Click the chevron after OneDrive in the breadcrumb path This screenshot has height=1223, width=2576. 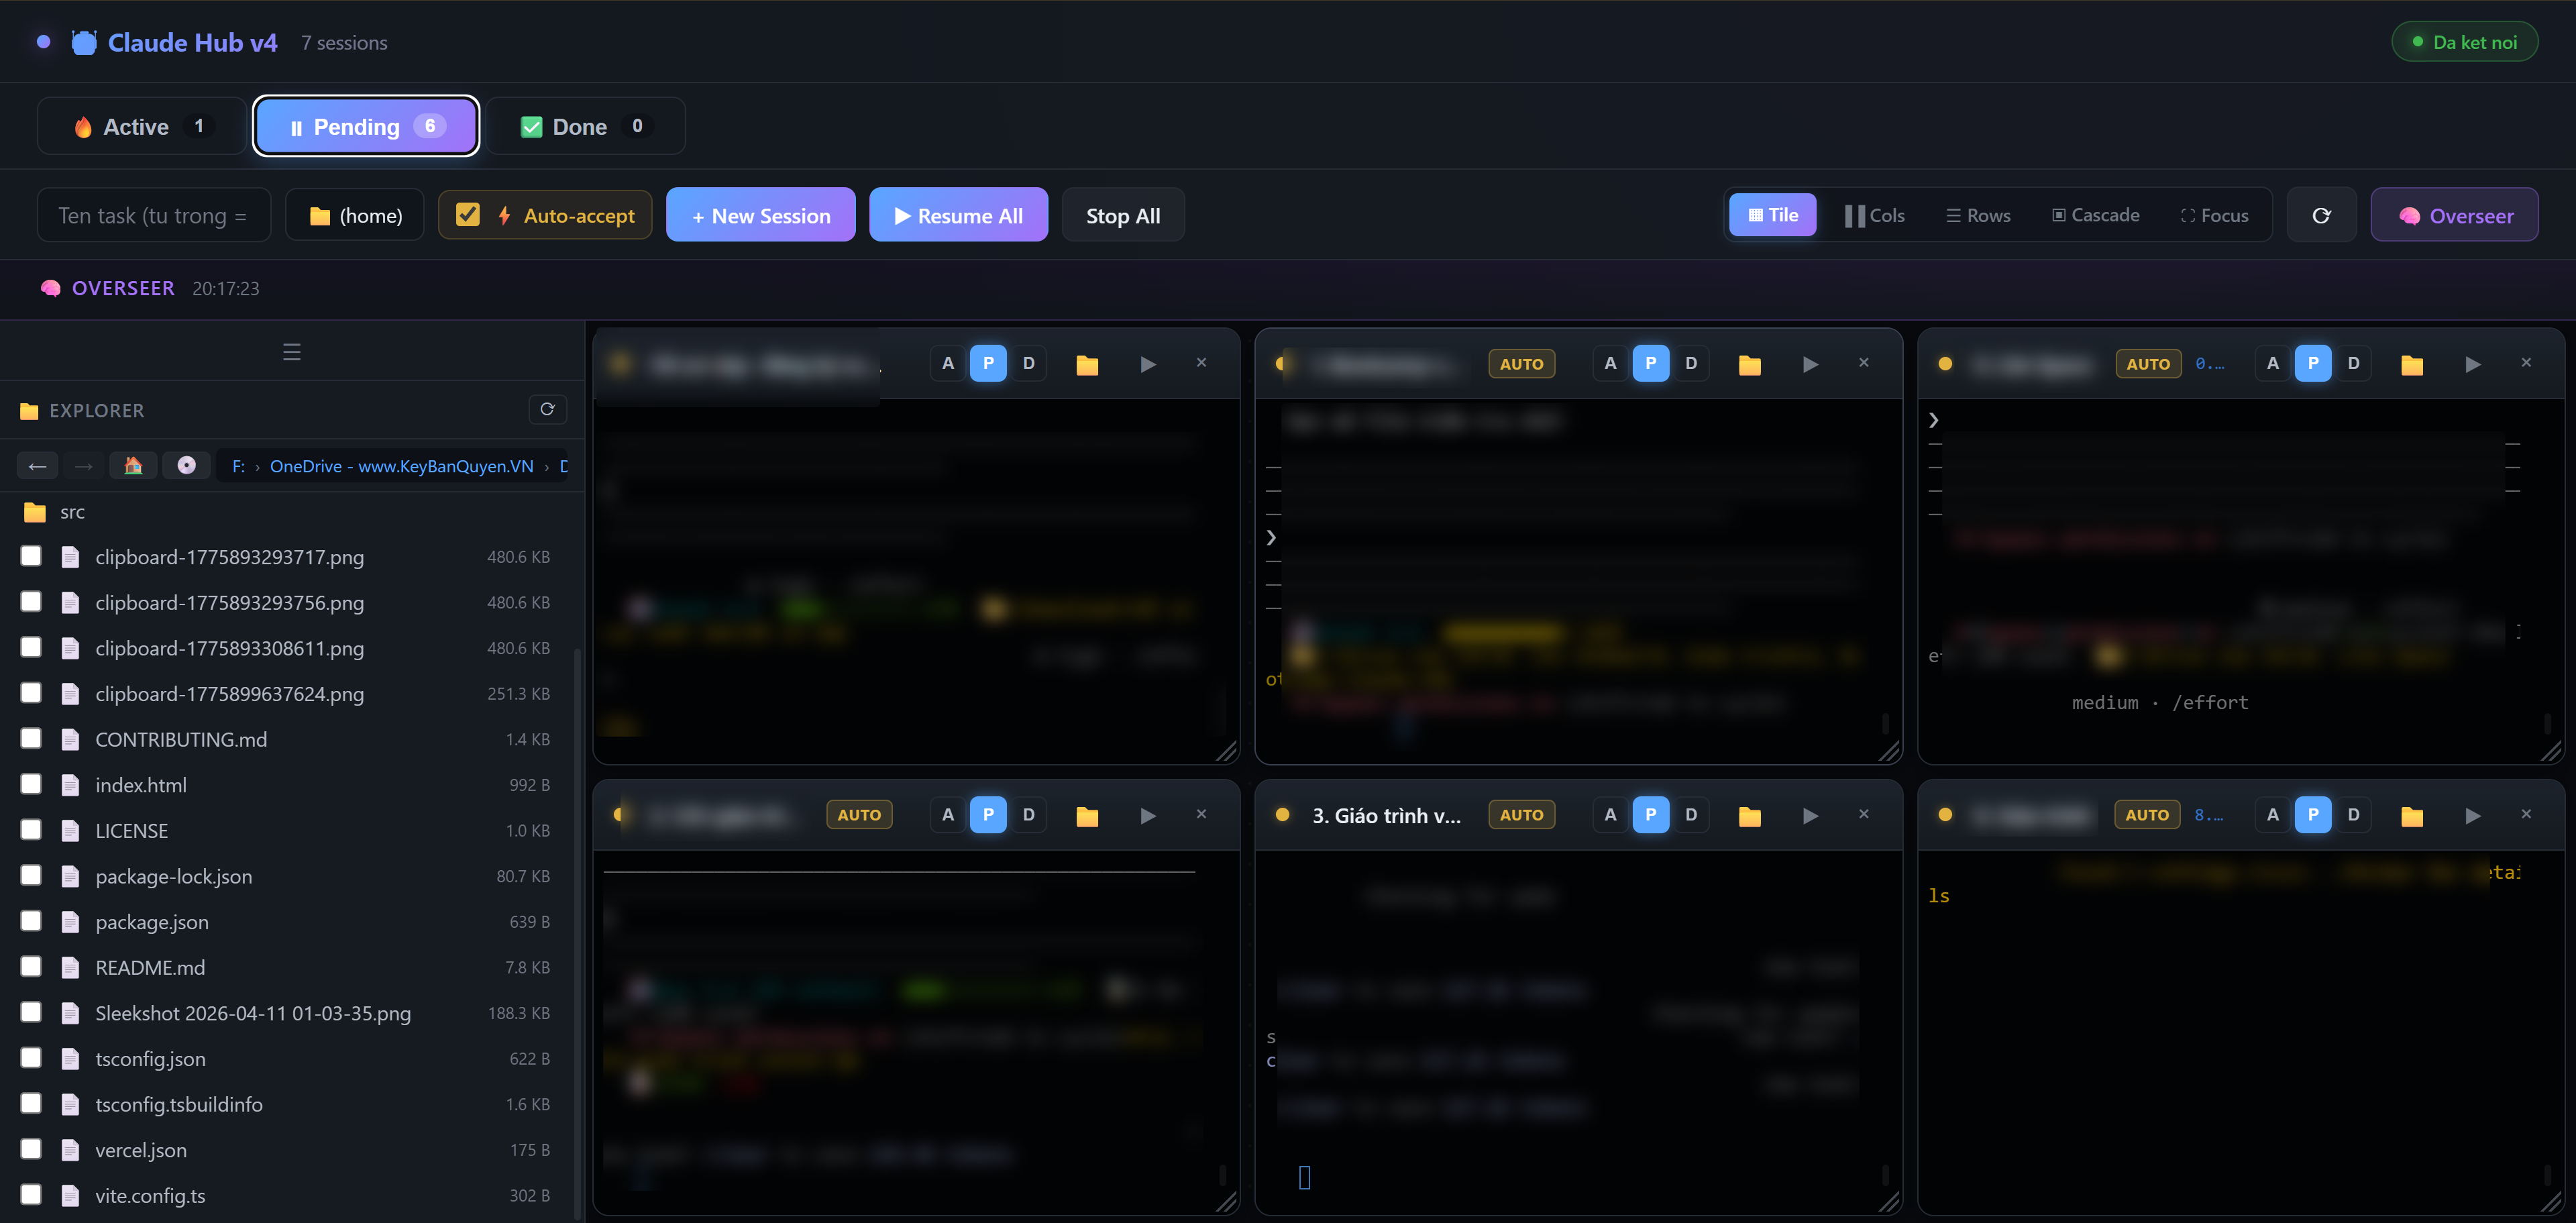coord(546,466)
